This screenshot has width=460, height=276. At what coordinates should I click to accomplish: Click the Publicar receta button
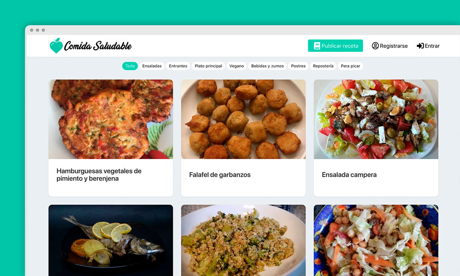click(x=335, y=46)
